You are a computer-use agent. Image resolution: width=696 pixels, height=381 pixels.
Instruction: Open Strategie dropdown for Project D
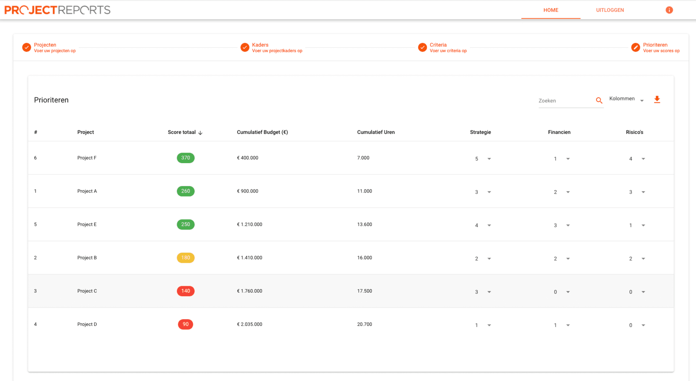483,325
